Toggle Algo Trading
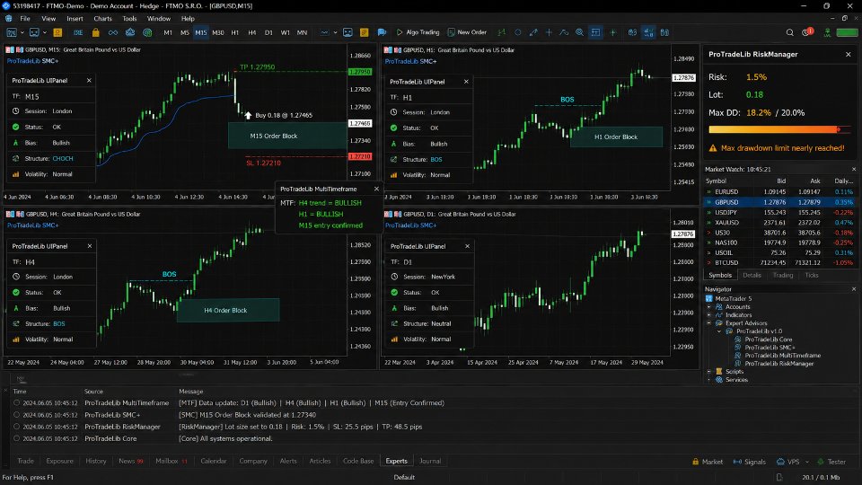 click(x=418, y=32)
